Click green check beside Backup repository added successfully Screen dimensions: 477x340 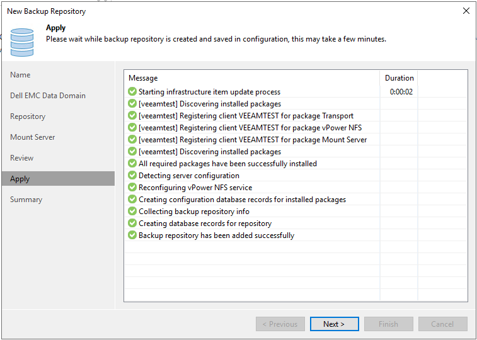(132, 235)
